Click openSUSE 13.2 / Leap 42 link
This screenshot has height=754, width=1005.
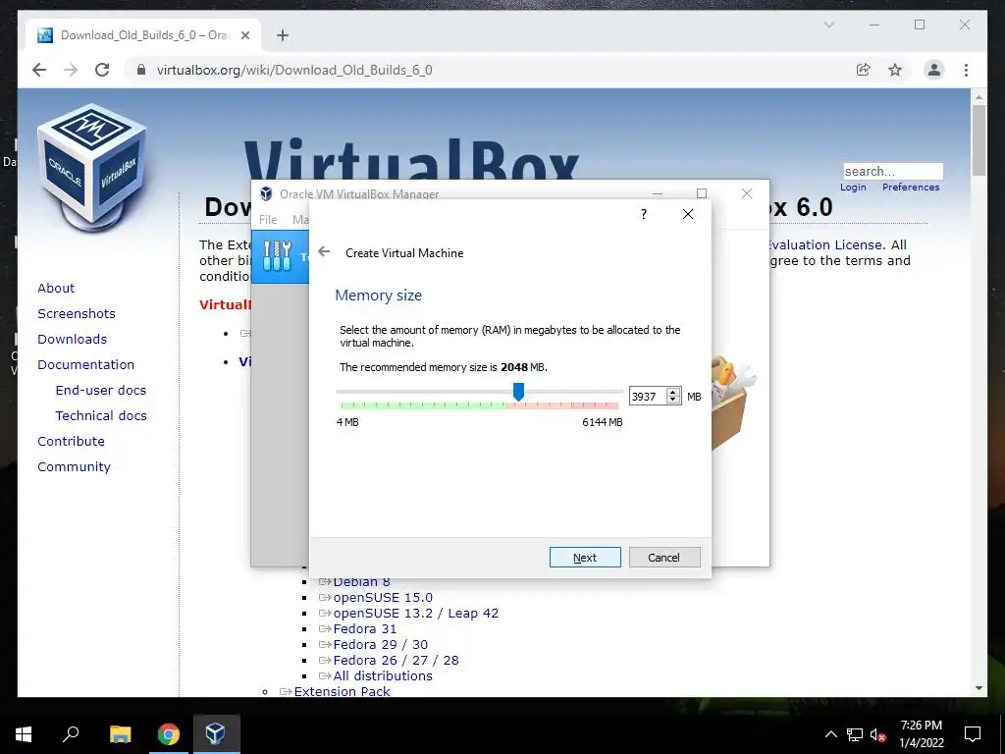click(x=415, y=613)
